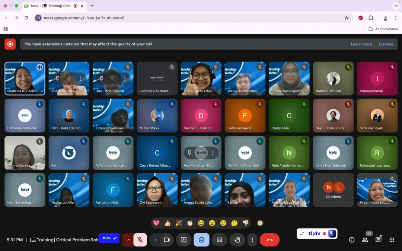This screenshot has width=402, height=251.
Task: Hide the emoji reactions bar
Action: pos(201,240)
